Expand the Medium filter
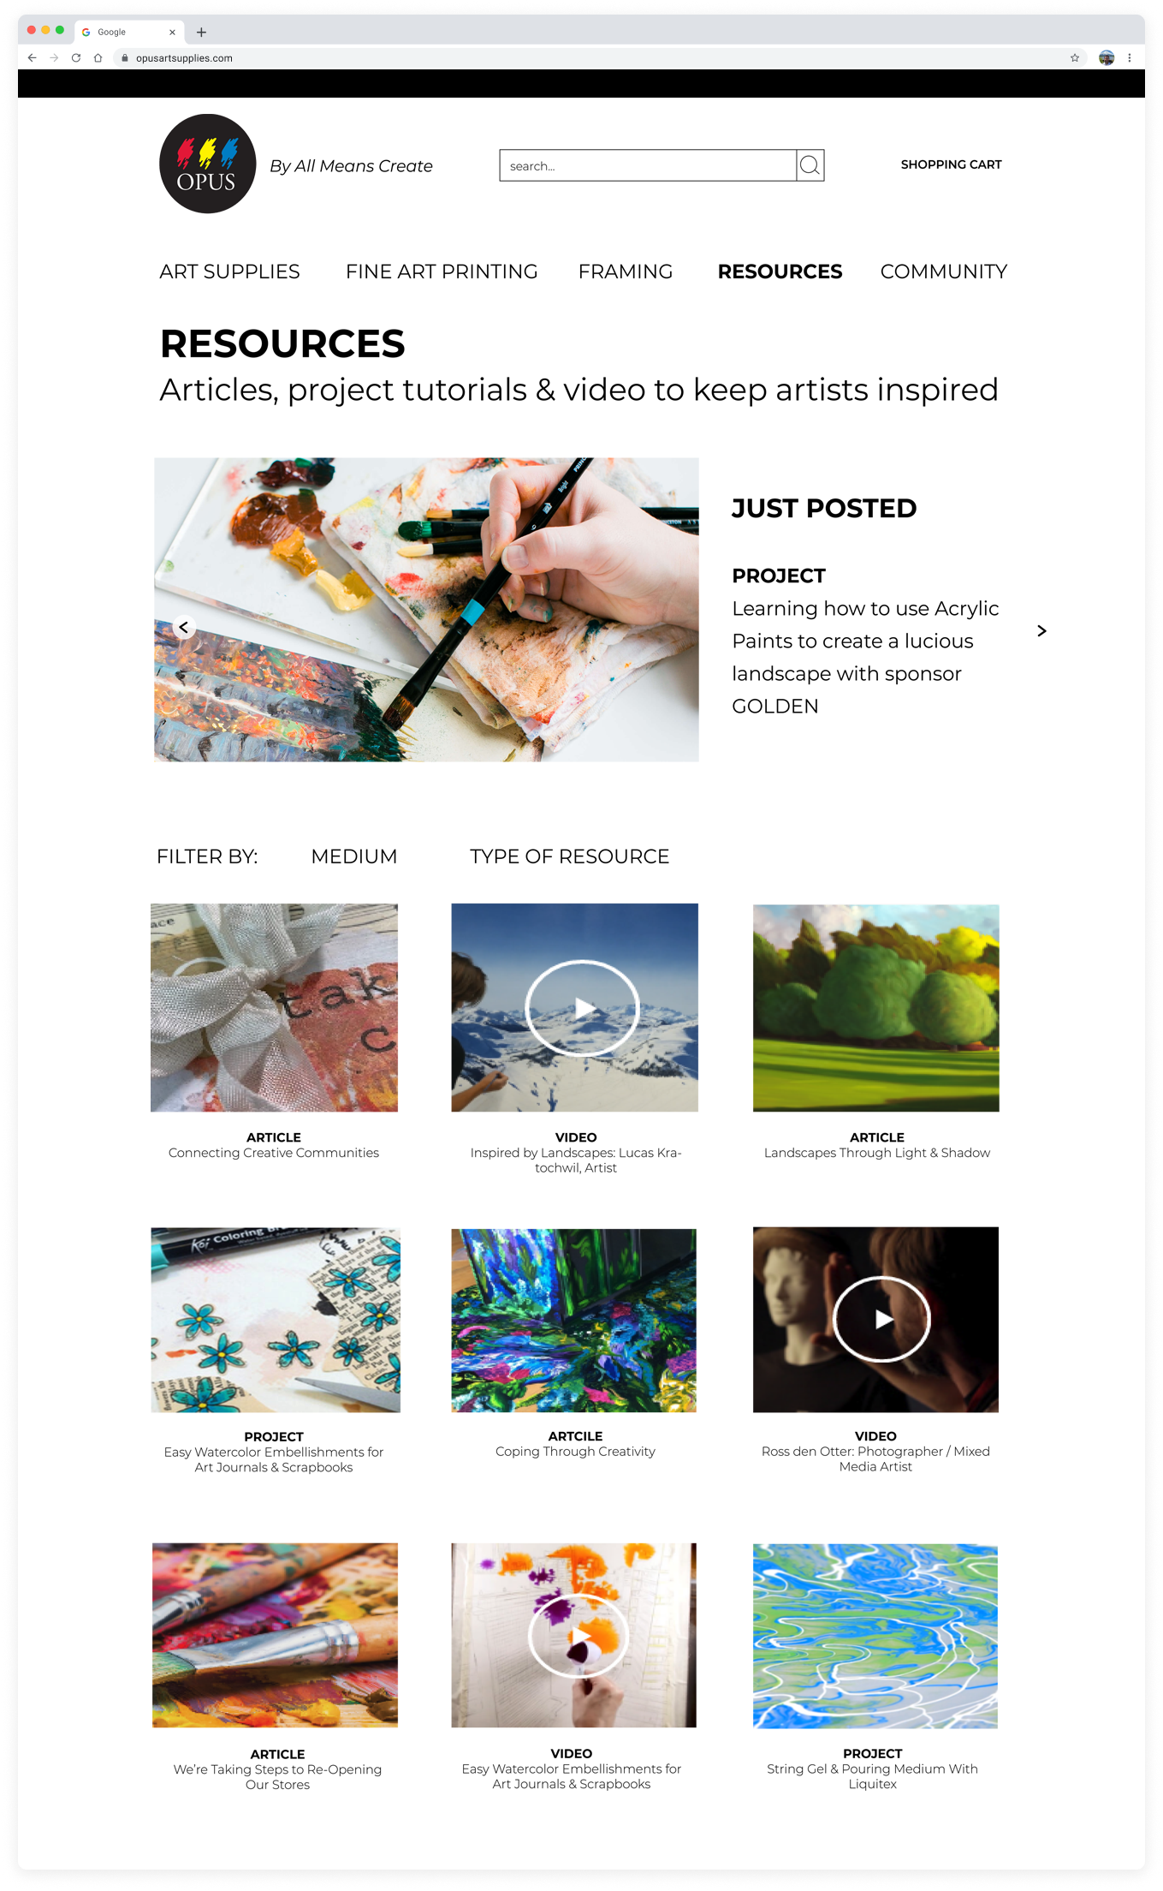The width and height of the screenshot is (1163, 1891). [x=354, y=856]
